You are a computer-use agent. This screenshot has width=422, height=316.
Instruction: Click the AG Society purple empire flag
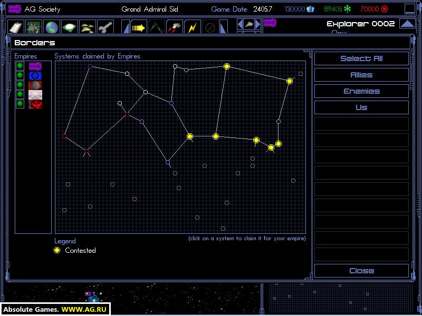click(15, 9)
